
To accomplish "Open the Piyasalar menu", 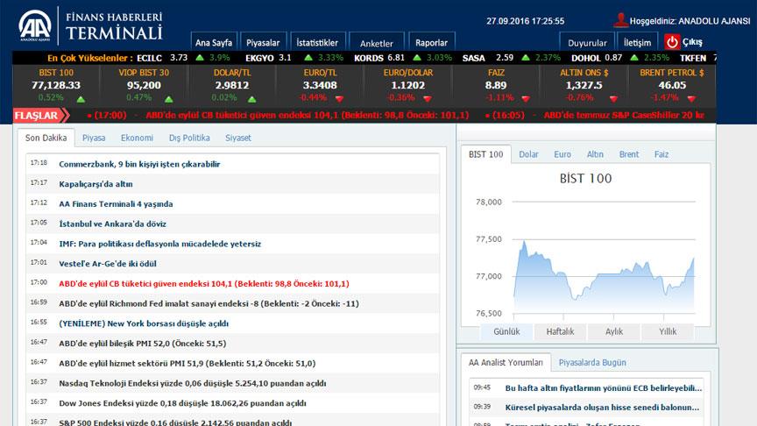I will [x=262, y=42].
